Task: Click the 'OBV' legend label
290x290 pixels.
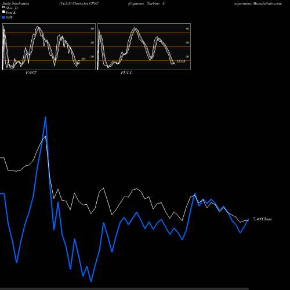Action: [x=9, y=17]
